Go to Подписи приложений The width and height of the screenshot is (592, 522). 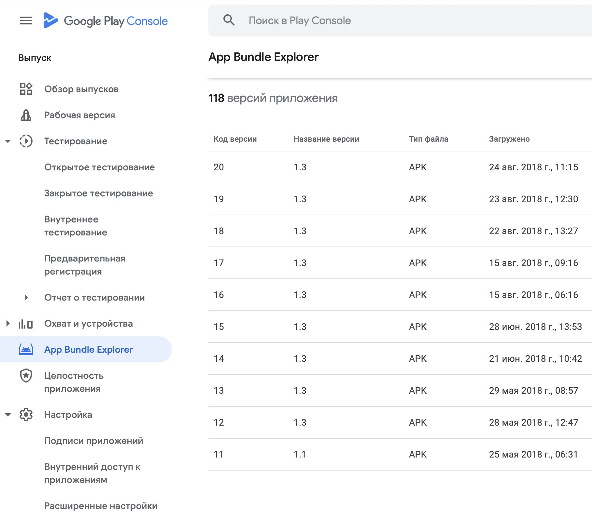point(94,441)
